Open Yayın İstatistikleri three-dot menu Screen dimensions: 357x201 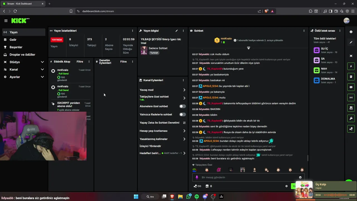click(x=132, y=31)
